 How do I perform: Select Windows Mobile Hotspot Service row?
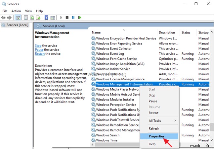tap(150, 94)
